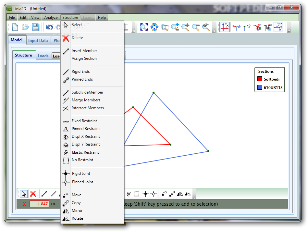Choose Insert Member menu entry
The image size is (308, 232).
click(92, 51)
